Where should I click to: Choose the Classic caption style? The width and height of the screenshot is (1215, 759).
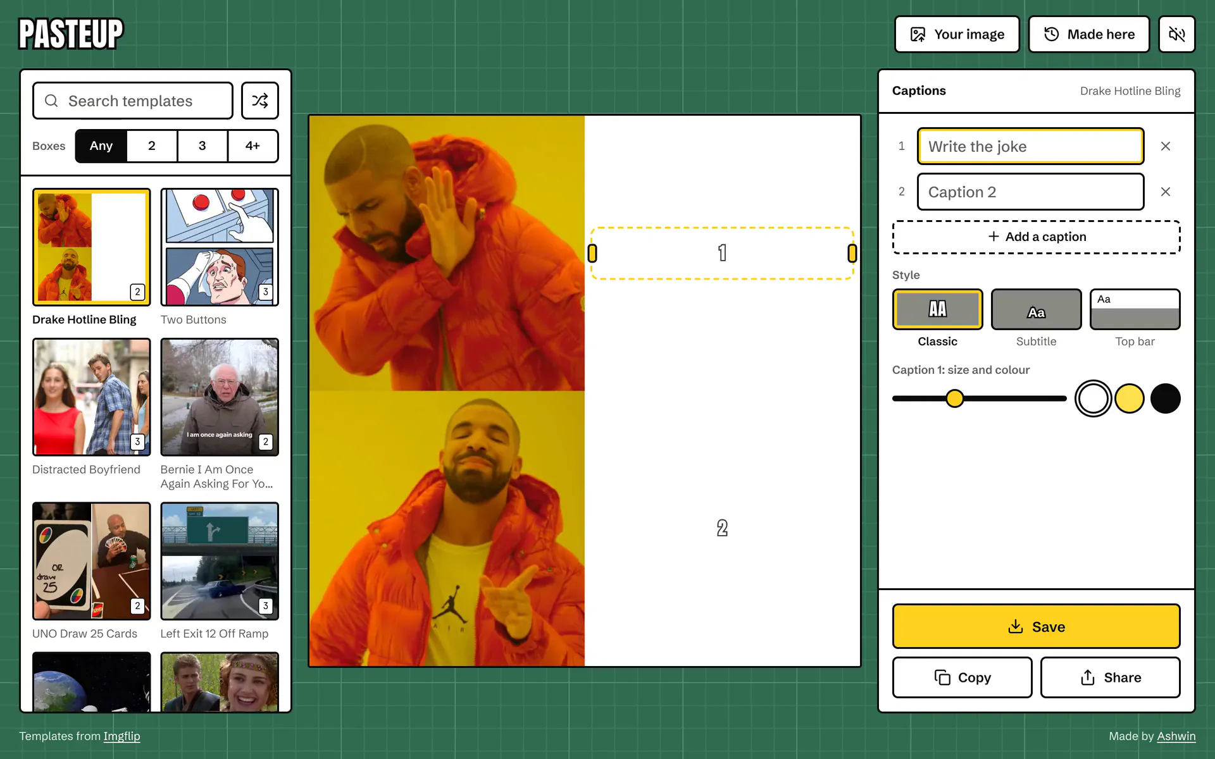click(x=937, y=309)
